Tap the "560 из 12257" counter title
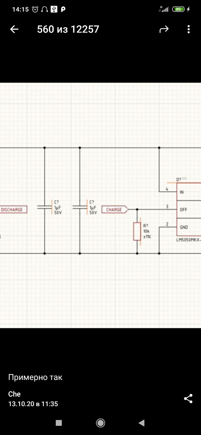Screen dimensions: 201x435 coord(68,30)
